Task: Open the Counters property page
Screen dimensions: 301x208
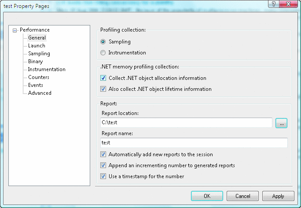Action: coord(39,77)
